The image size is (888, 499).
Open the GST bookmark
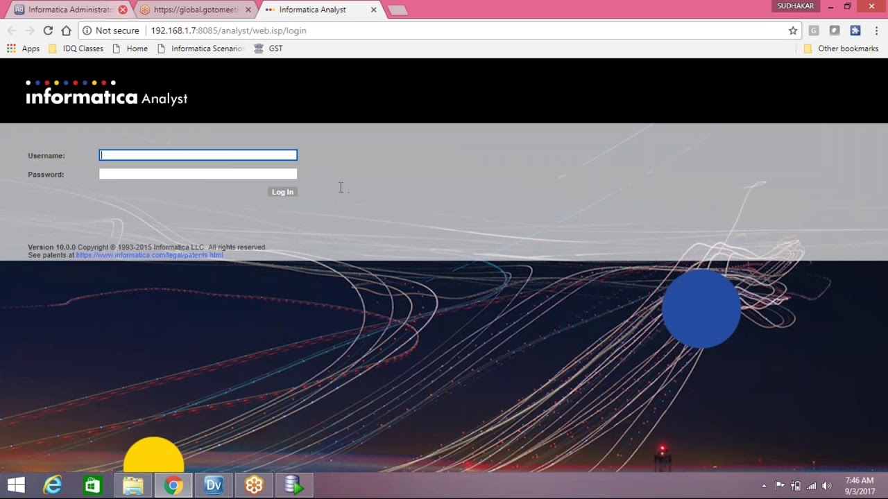pyautogui.click(x=268, y=49)
